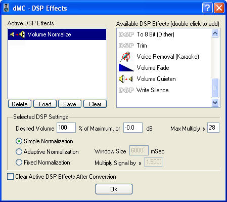This screenshot has height=202, width=227.
Task: Click the Clear button
Action: (95, 104)
